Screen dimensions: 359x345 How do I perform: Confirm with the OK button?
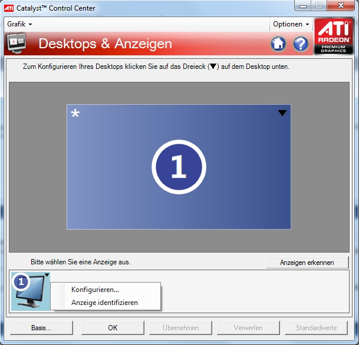tap(113, 328)
